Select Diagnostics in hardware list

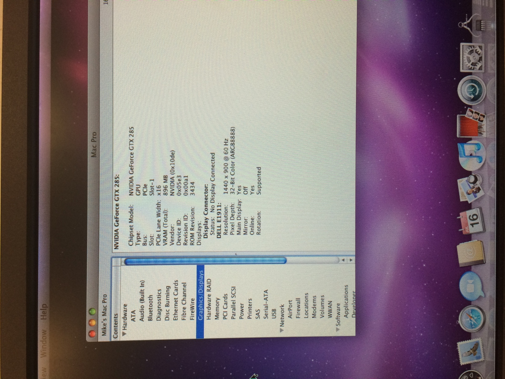159,305
